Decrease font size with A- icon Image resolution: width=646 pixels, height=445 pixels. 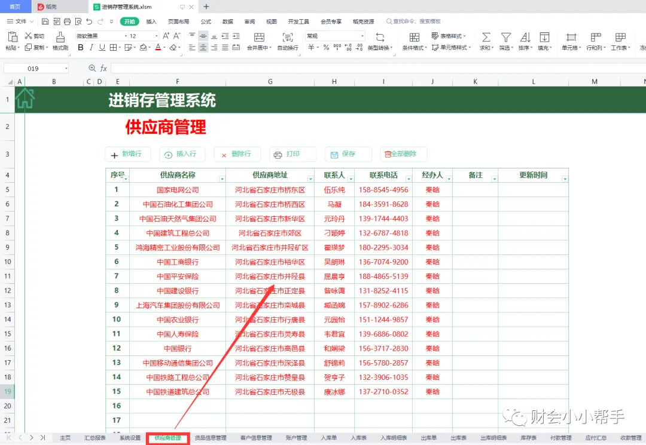point(176,36)
